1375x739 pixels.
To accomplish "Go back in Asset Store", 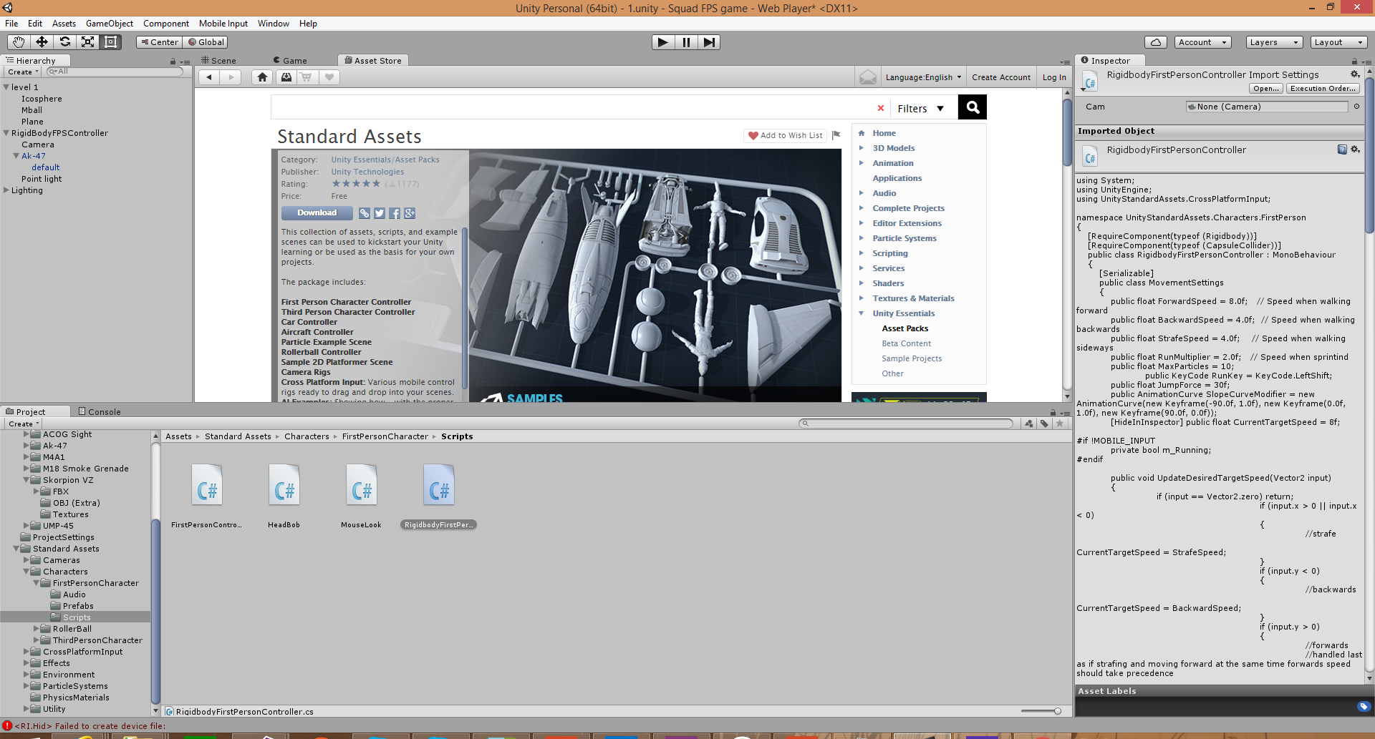I will (208, 77).
